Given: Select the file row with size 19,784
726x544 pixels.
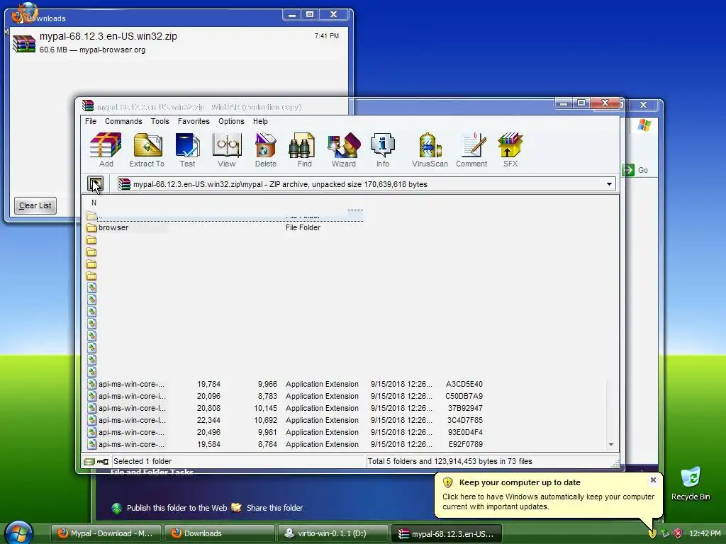Looking at the screenshot, I should [x=285, y=384].
